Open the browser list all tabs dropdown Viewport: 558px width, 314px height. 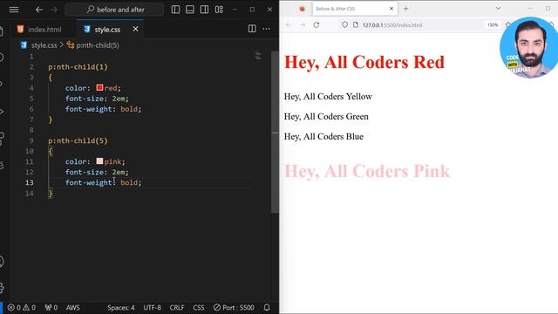(x=498, y=9)
